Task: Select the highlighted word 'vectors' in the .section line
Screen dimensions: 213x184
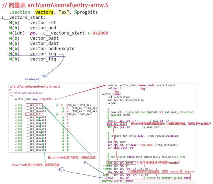Action: [45, 12]
